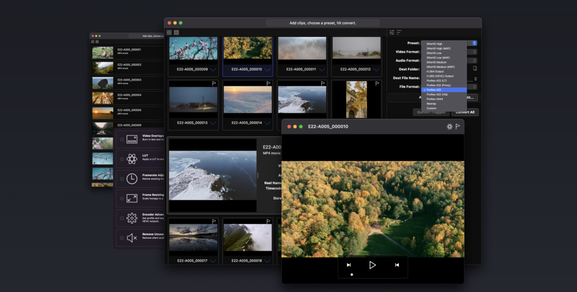
Task: Select the E22-A005_000011 foggy clip thumbnail
Action: [x=301, y=48]
